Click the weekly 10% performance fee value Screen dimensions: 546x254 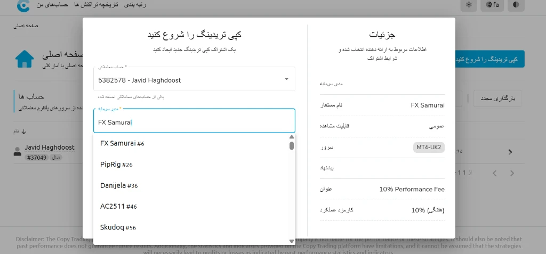[428, 210]
